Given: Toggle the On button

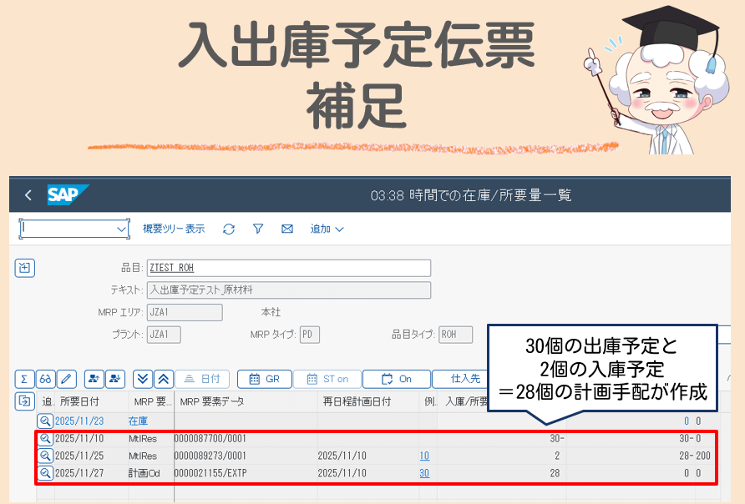Looking at the screenshot, I should (x=397, y=379).
